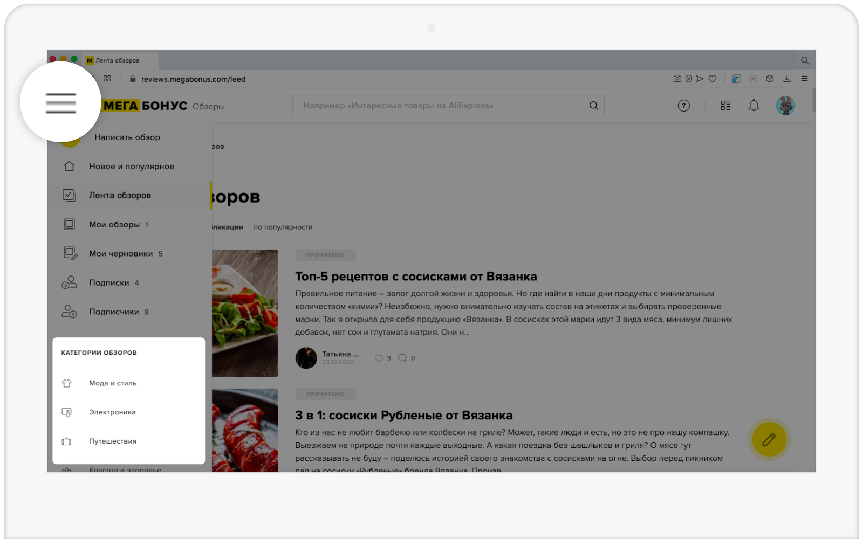Focus the site search field

(x=448, y=106)
